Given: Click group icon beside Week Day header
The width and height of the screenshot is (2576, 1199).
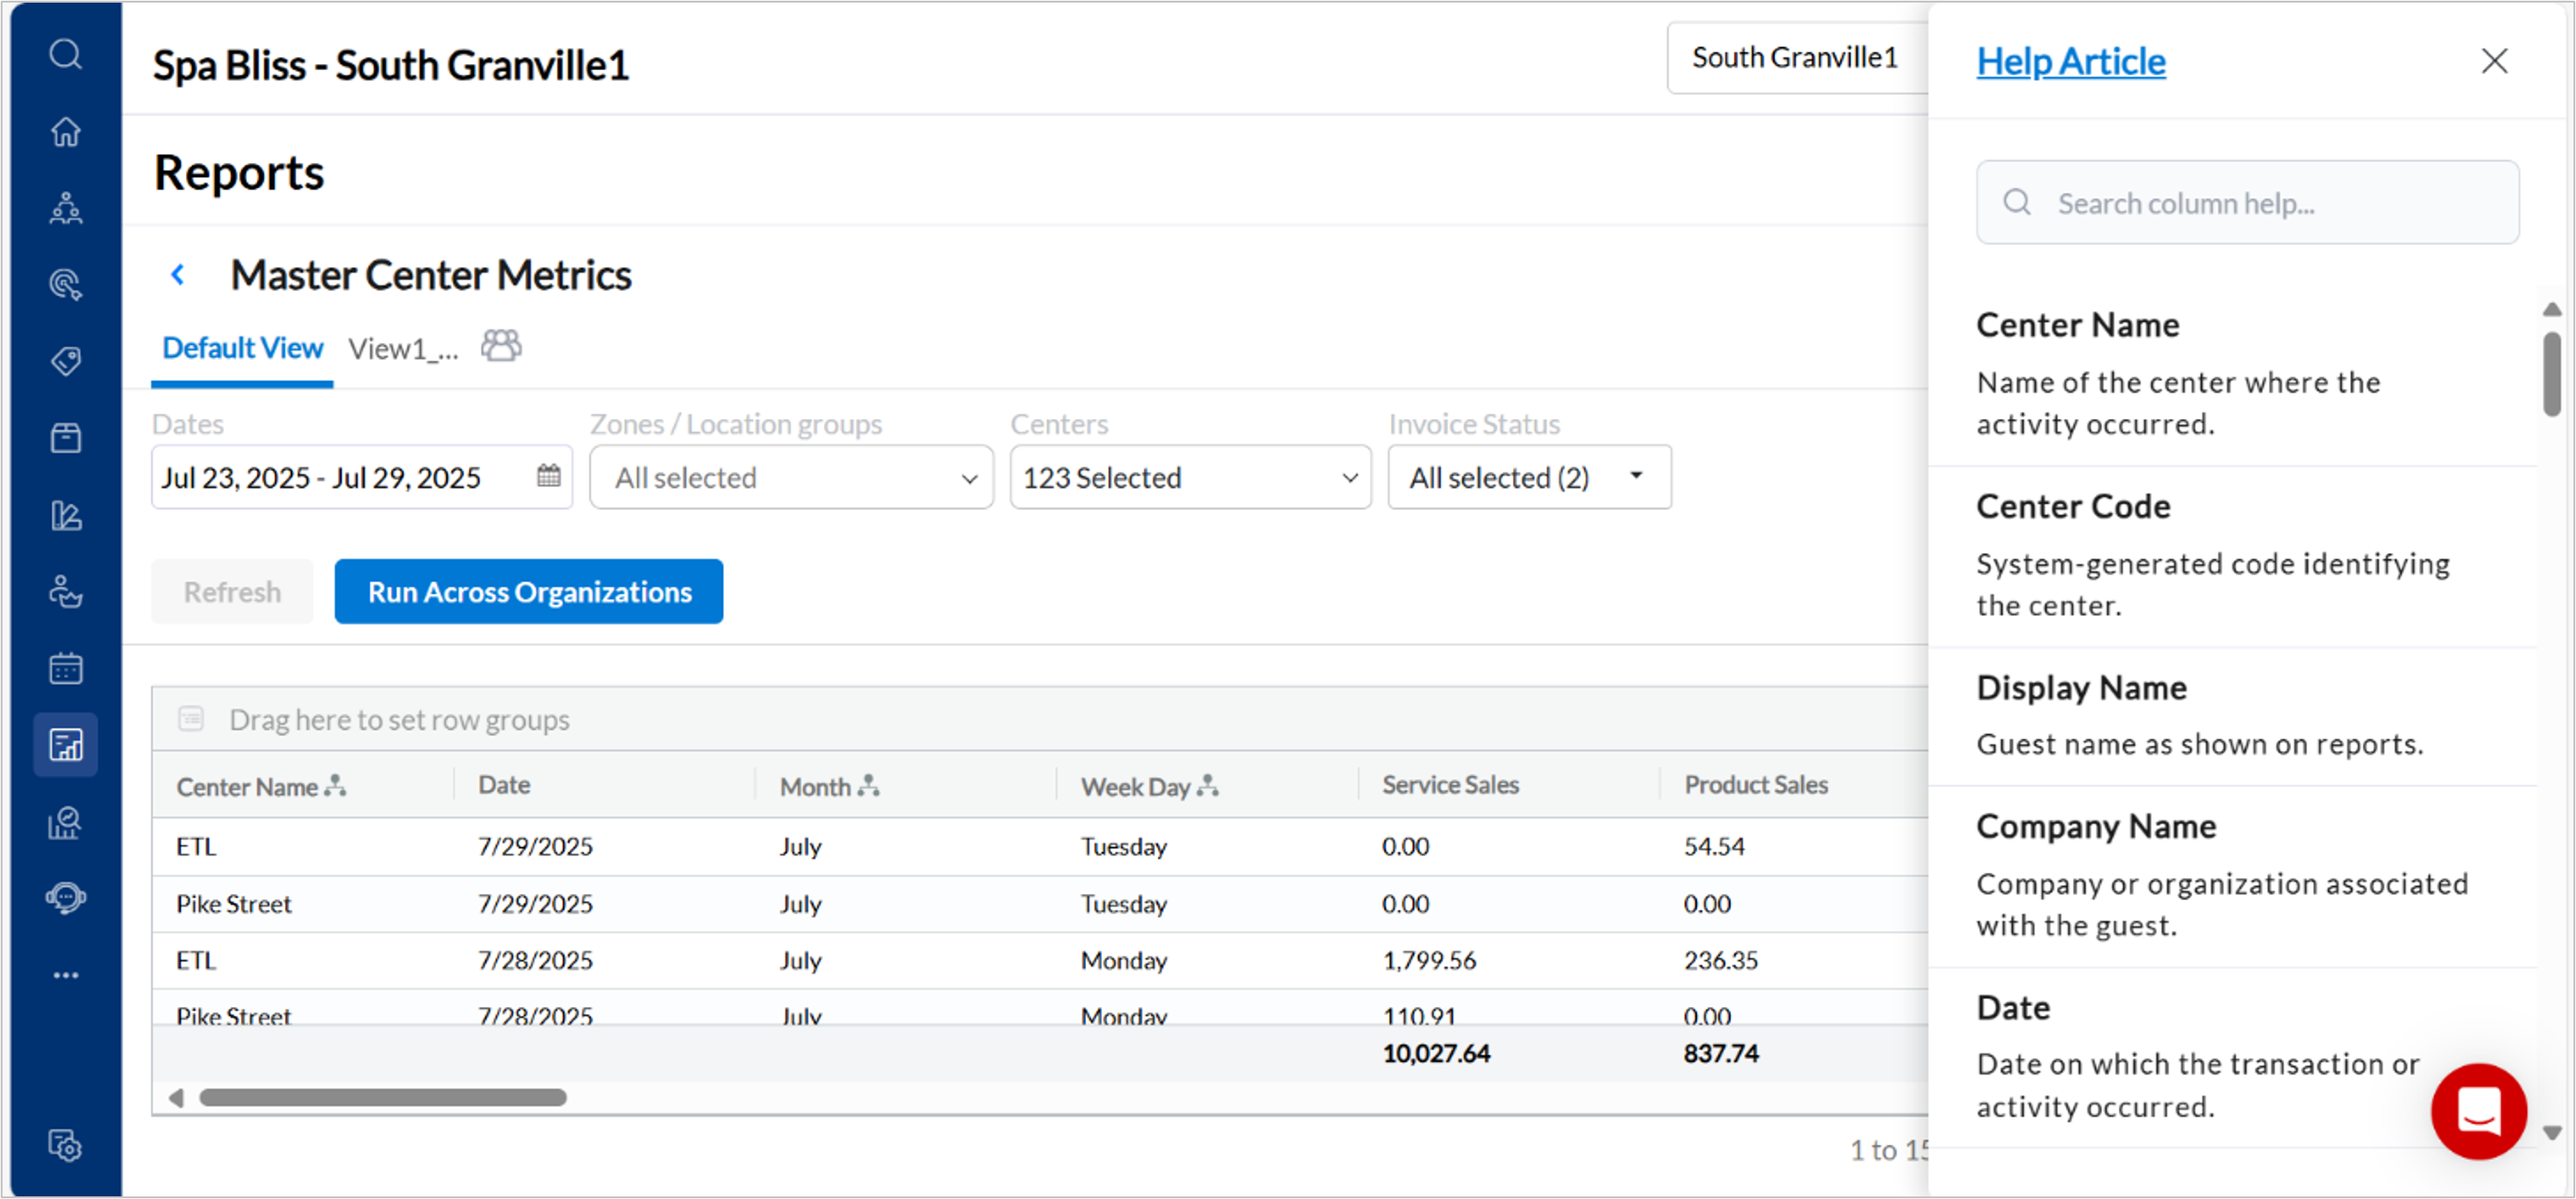Looking at the screenshot, I should tap(1208, 786).
